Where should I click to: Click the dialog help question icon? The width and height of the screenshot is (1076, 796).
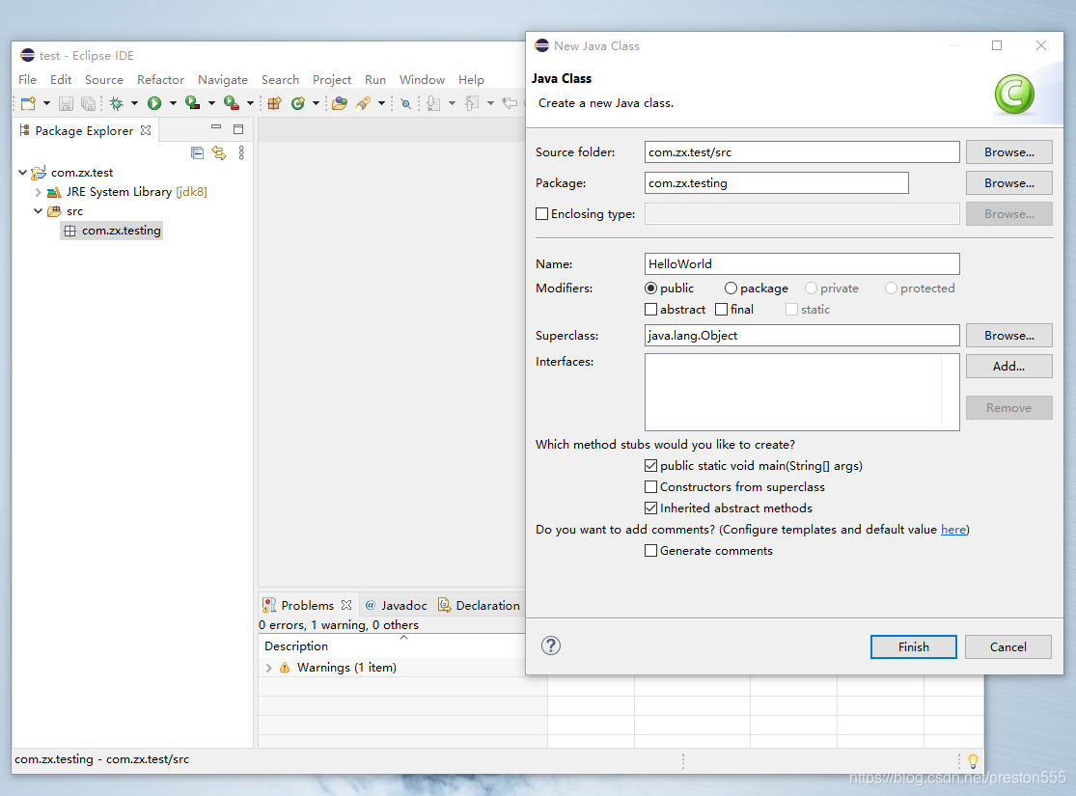[550, 645]
